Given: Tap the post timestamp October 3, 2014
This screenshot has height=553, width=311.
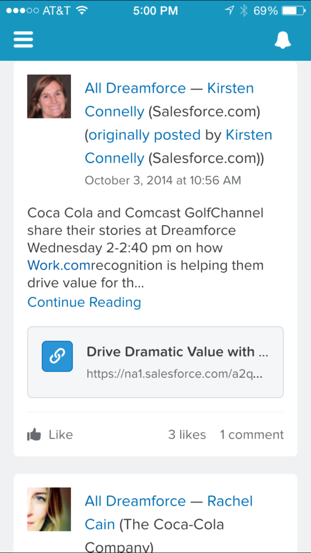Looking at the screenshot, I should pos(163,180).
